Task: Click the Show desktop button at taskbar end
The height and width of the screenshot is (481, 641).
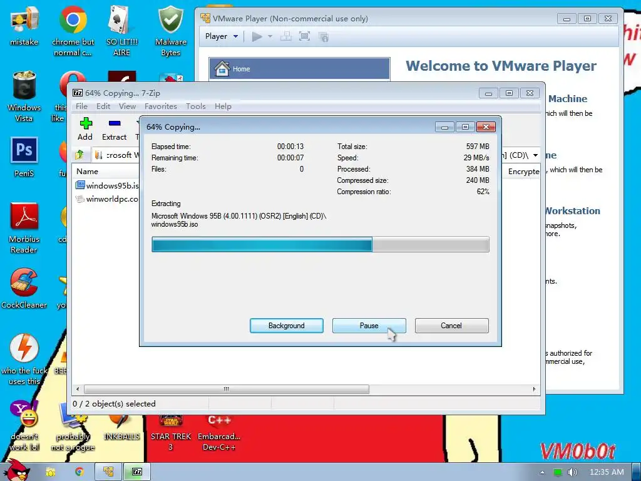Action: [x=637, y=472]
